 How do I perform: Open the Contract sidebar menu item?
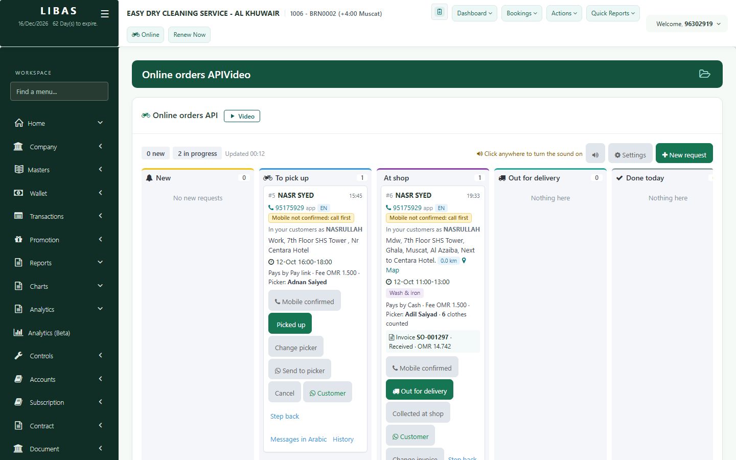pyautogui.click(x=59, y=425)
